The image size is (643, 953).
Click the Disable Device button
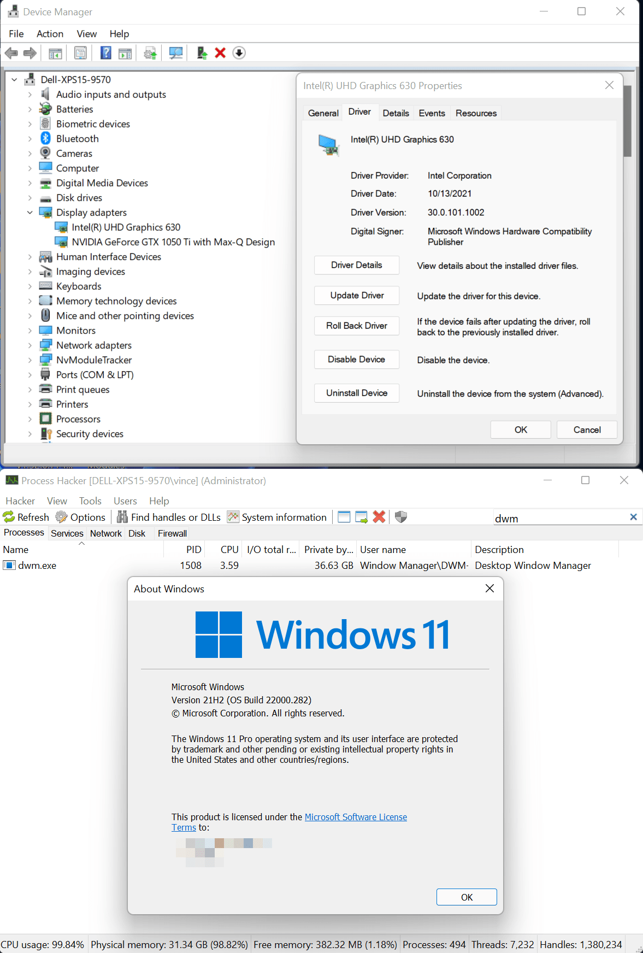click(357, 359)
